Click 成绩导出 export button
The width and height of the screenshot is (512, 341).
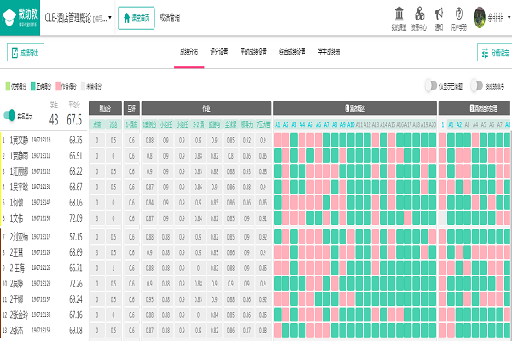(26, 52)
